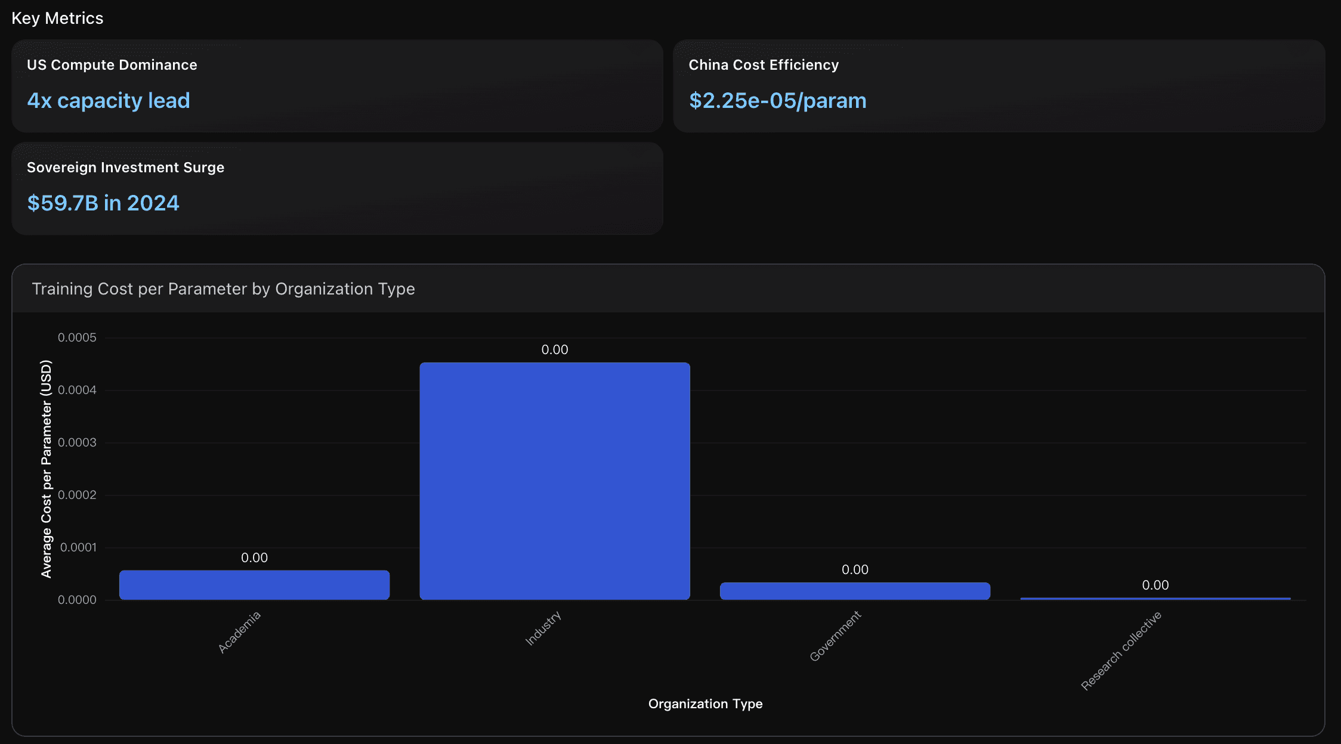Viewport: 1341px width, 744px height.
Task: Click the Government x-axis label
Action: coord(835,636)
